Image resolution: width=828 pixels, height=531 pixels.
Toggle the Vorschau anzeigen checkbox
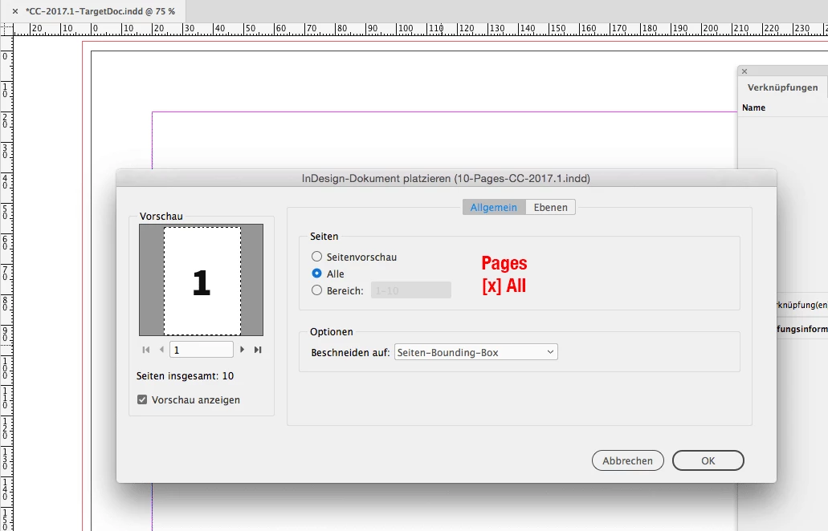pos(142,399)
